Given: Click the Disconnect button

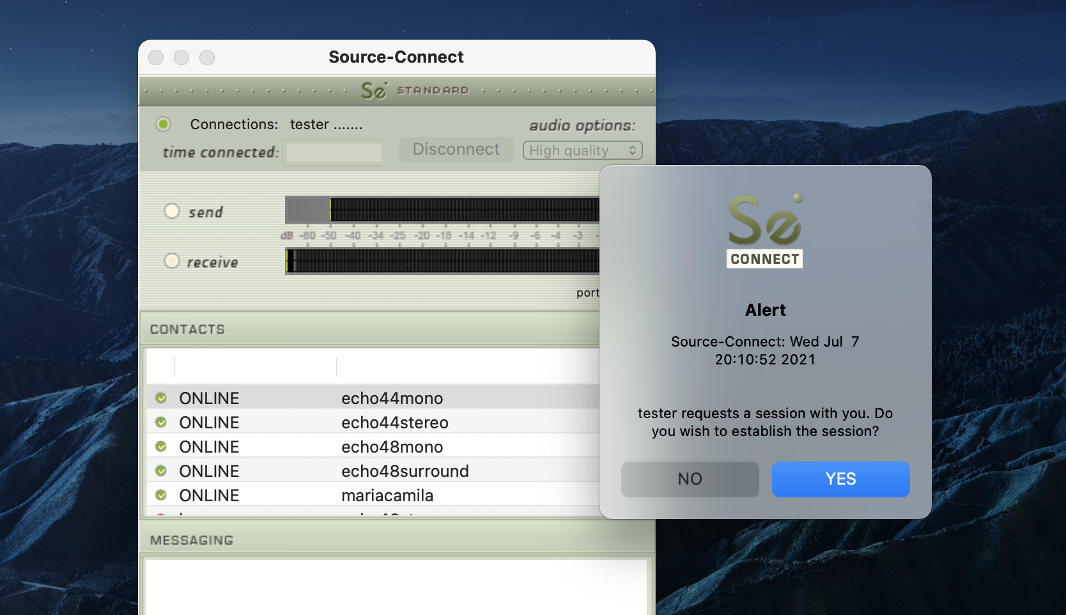Looking at the screenshot, I should pyautogui.click(x=456, y=150).
